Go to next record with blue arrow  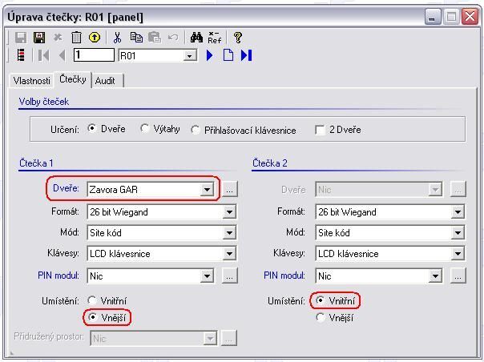tap(210, 55)
